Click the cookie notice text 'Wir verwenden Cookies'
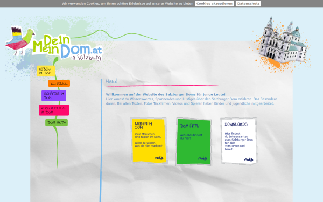323x202 pixels. [x=128, y=4]
